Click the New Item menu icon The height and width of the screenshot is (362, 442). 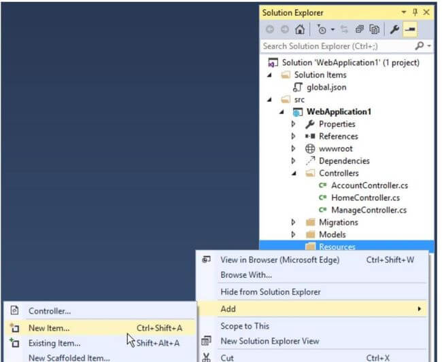[14, 327]
